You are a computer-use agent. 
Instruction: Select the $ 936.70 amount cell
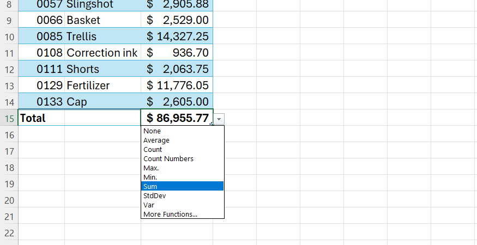tap(177, 53)
